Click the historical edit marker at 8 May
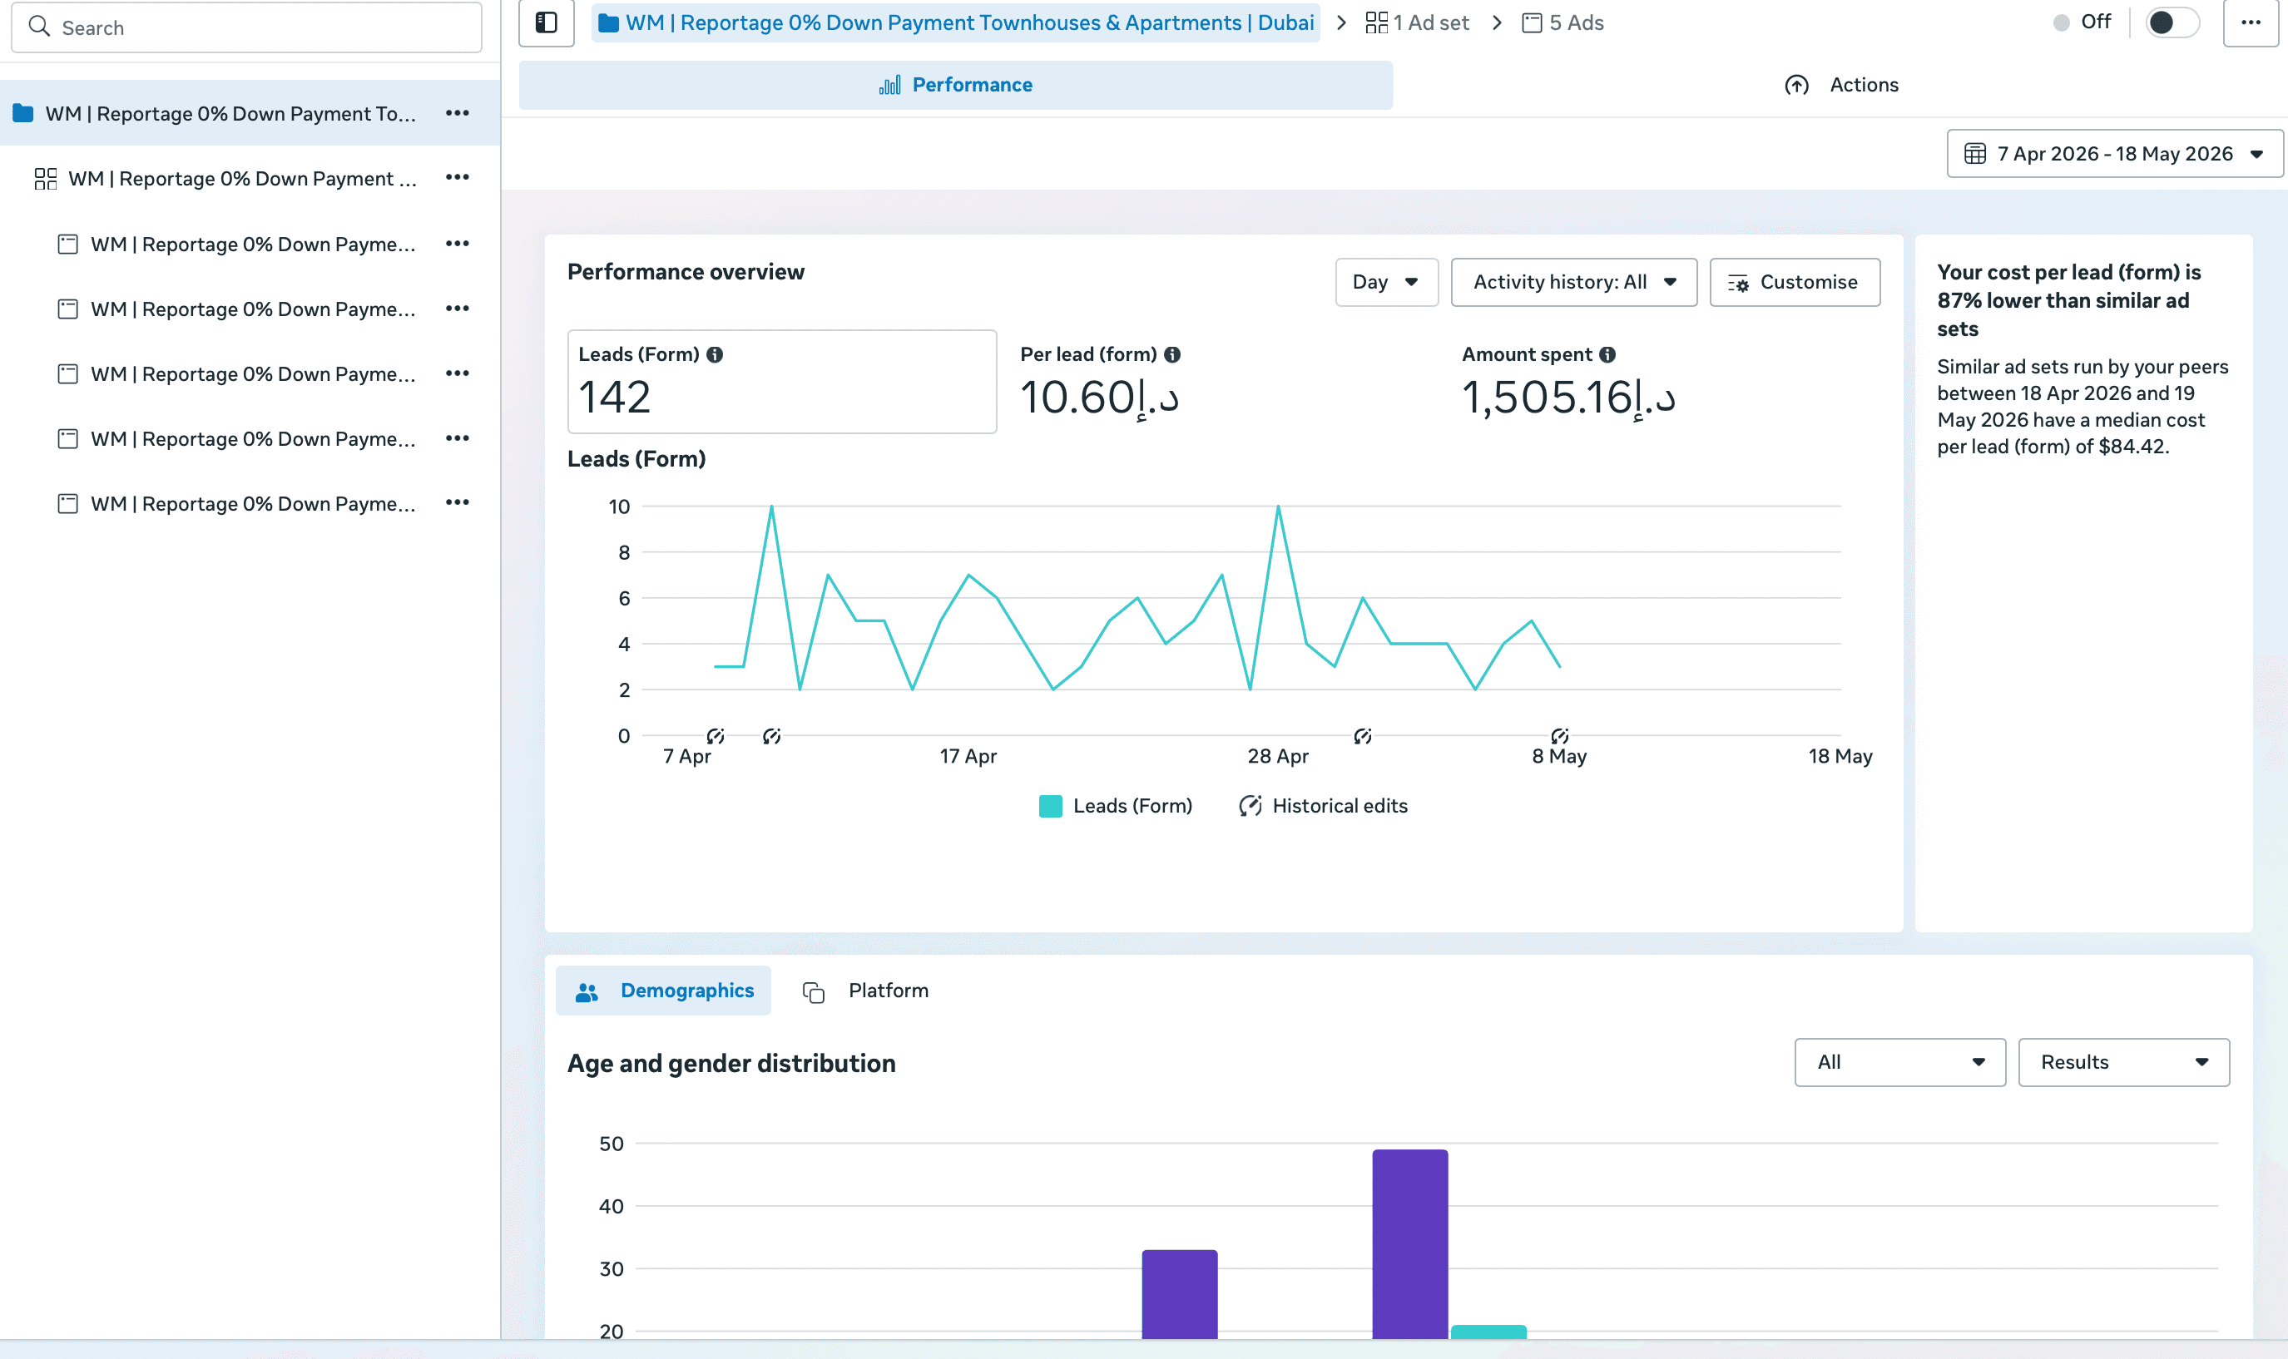Viewport: 2288px width, 1359px height. (x=1560, y=736)
